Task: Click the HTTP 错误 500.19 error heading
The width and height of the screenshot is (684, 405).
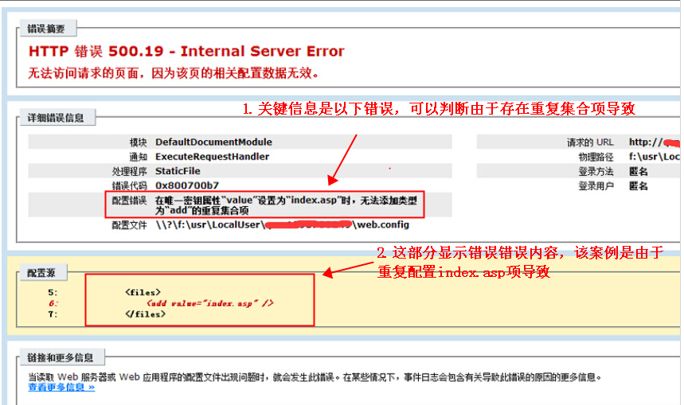Action: (x=186, y=52)
